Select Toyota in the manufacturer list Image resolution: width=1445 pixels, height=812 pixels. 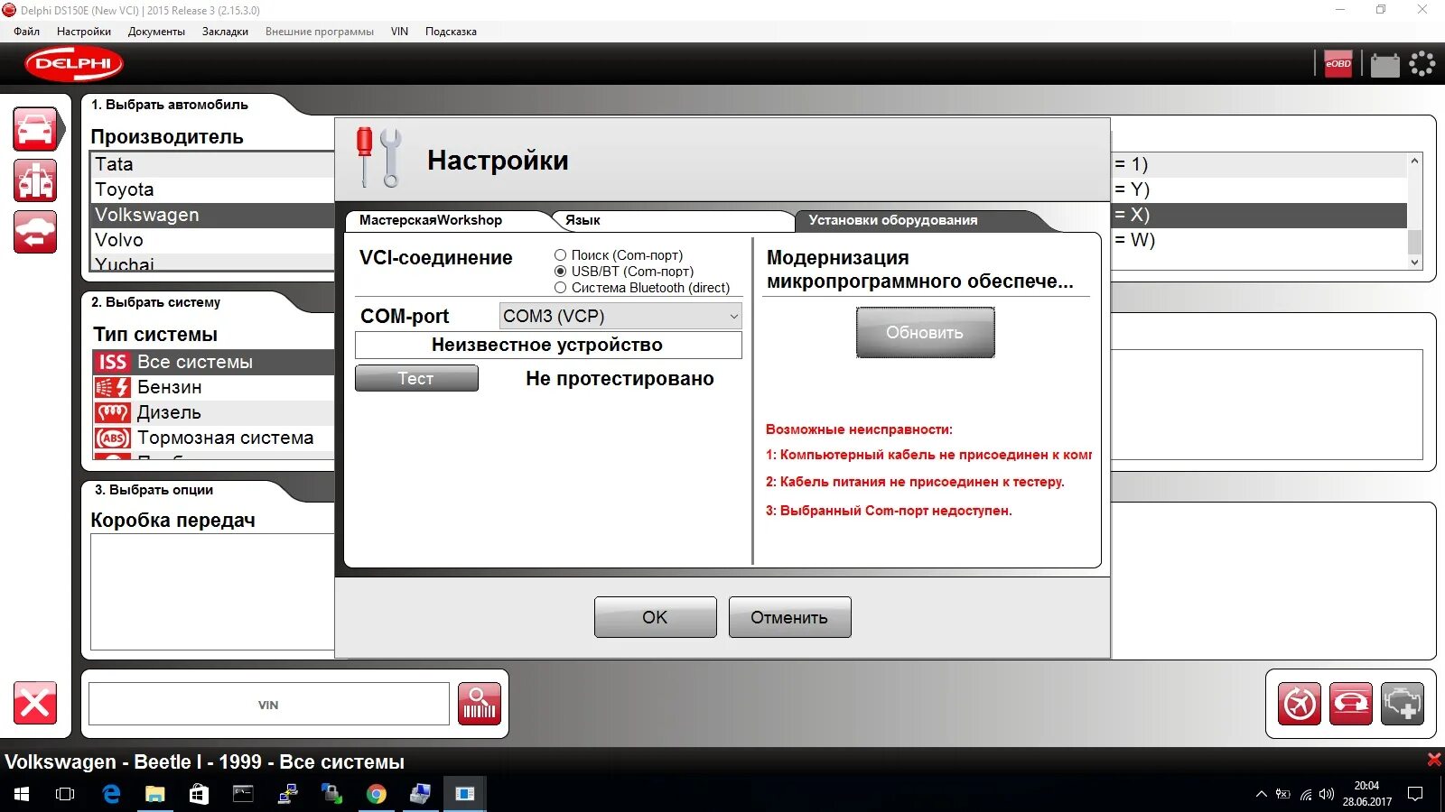pos(213,189)
